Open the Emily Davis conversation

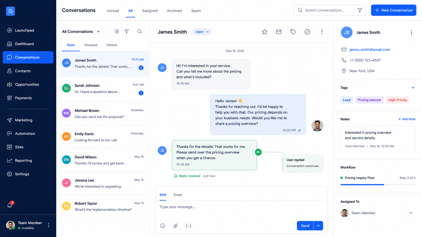coord(103,137)
